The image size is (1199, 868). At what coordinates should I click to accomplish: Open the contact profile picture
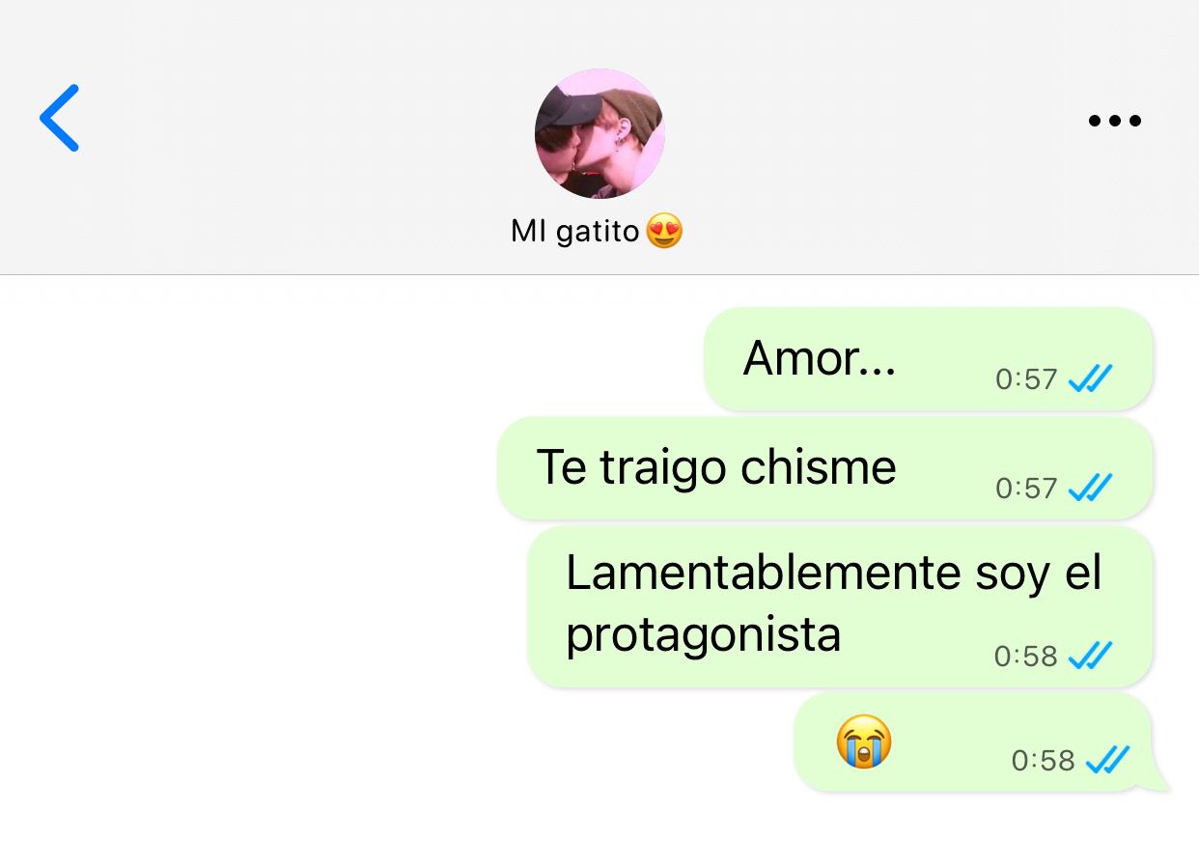coord(599,133)
